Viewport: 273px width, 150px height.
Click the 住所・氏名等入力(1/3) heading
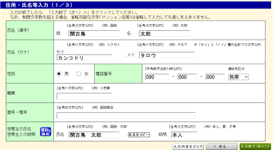coord(39,5)
